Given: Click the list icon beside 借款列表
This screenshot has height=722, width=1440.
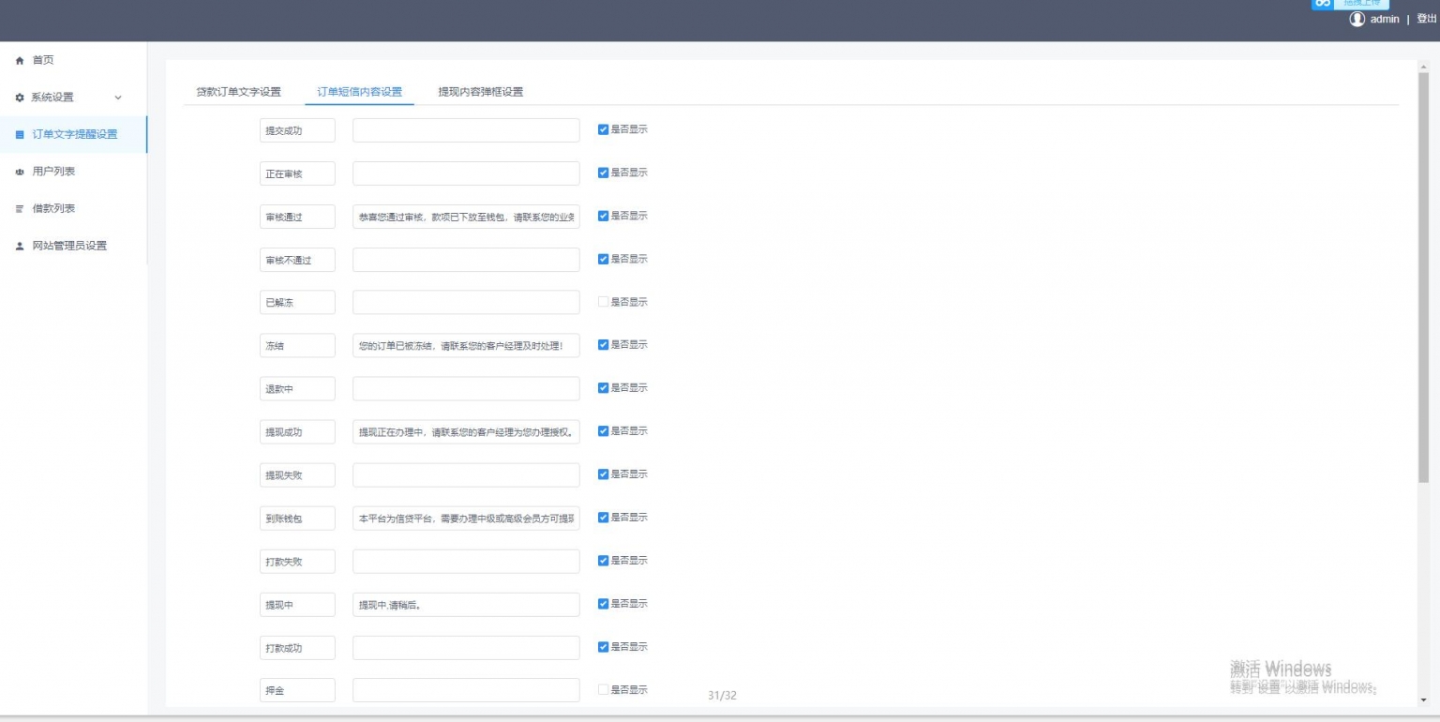Looking at the screenshot, I should [x=20, y=208].
